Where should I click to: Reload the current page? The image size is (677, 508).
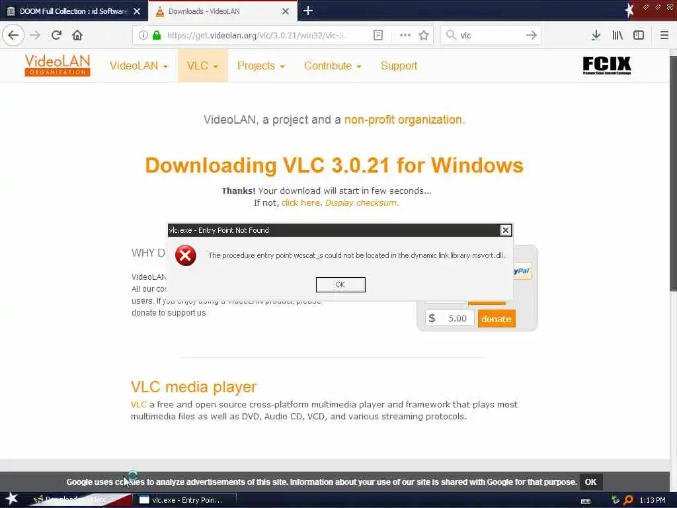click(x=56, y=35)
